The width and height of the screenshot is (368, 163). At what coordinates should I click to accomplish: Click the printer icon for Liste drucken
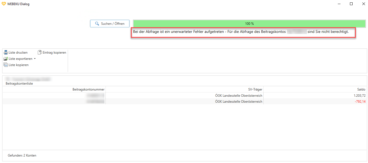tap(6, 53)
